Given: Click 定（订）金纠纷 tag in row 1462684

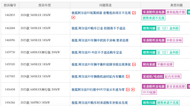Looking at the screenshot, I should coord(168,28).
